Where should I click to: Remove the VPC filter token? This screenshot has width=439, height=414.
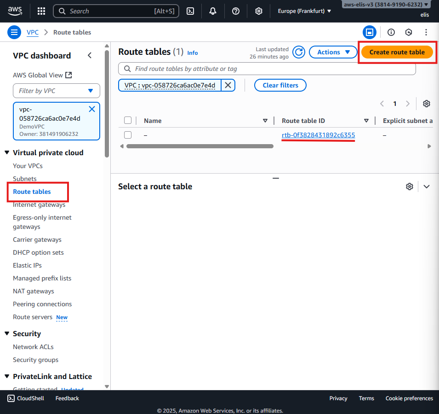(228, 85)
